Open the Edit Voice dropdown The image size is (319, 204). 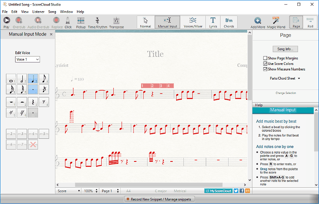(28, 59)
